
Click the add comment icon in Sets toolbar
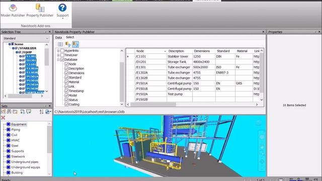point(29,112)
